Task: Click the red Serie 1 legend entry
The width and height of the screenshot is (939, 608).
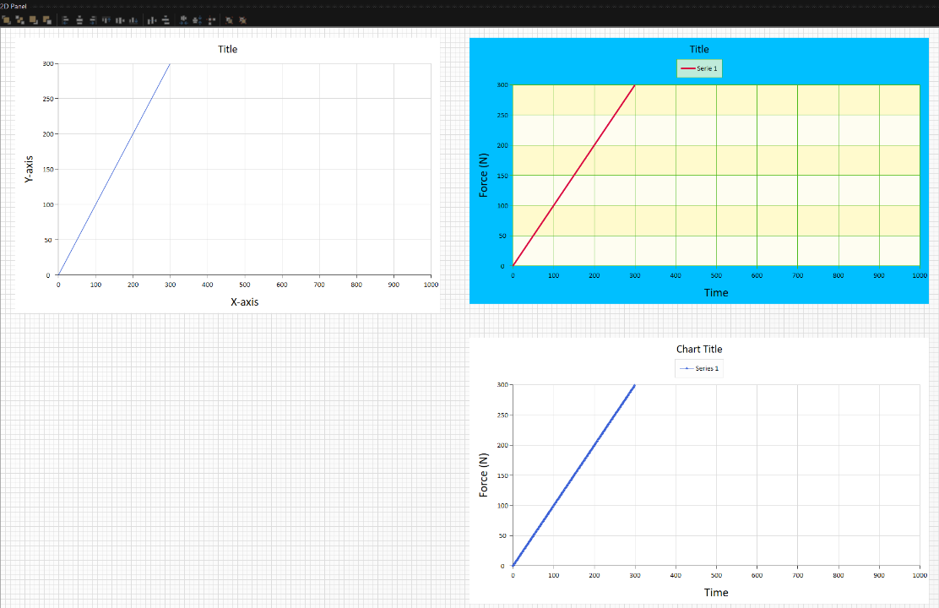Action: 699,68
